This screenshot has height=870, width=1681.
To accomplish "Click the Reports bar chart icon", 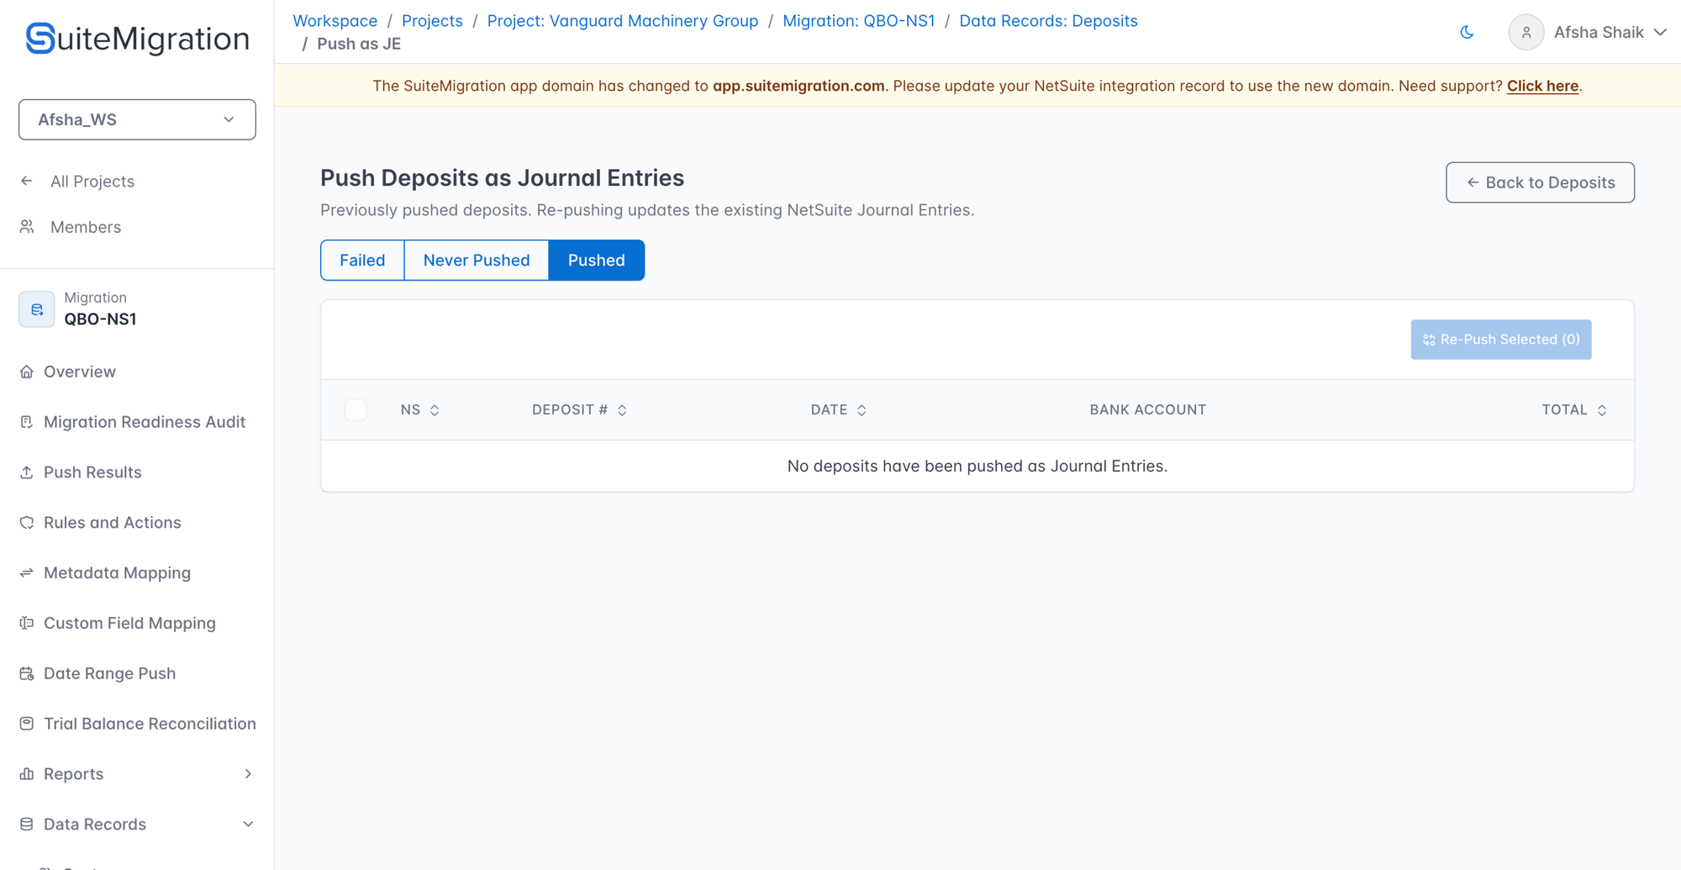I will 27,774.
